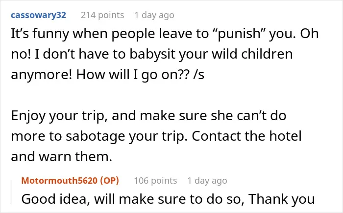Open the timestamp on Motormouth5620's reply
The height and width of the screenshot is (213, 343).
[x=207, y=181]
